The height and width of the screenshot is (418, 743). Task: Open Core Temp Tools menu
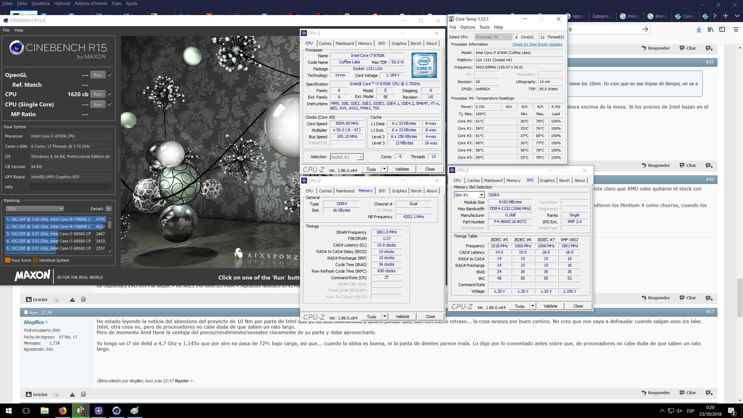pos(484,27)
